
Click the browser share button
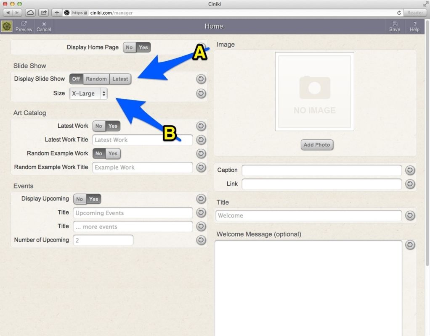click(x=43, y=13)
